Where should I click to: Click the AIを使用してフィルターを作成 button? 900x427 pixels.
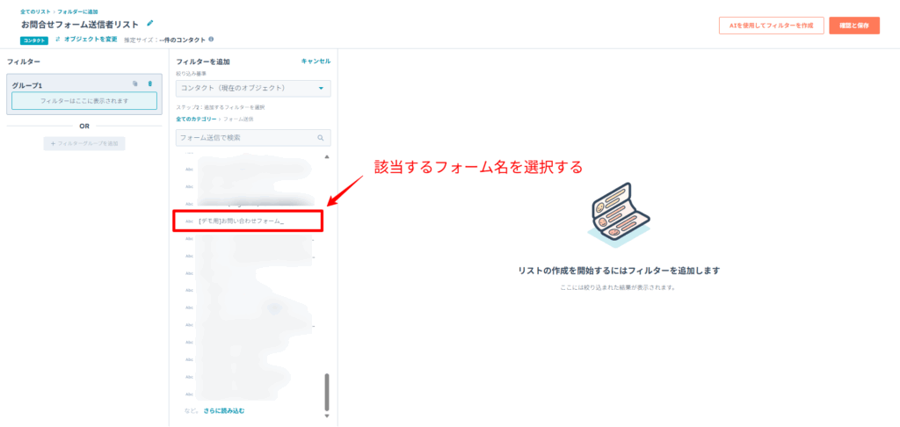(x=772, y=25)
